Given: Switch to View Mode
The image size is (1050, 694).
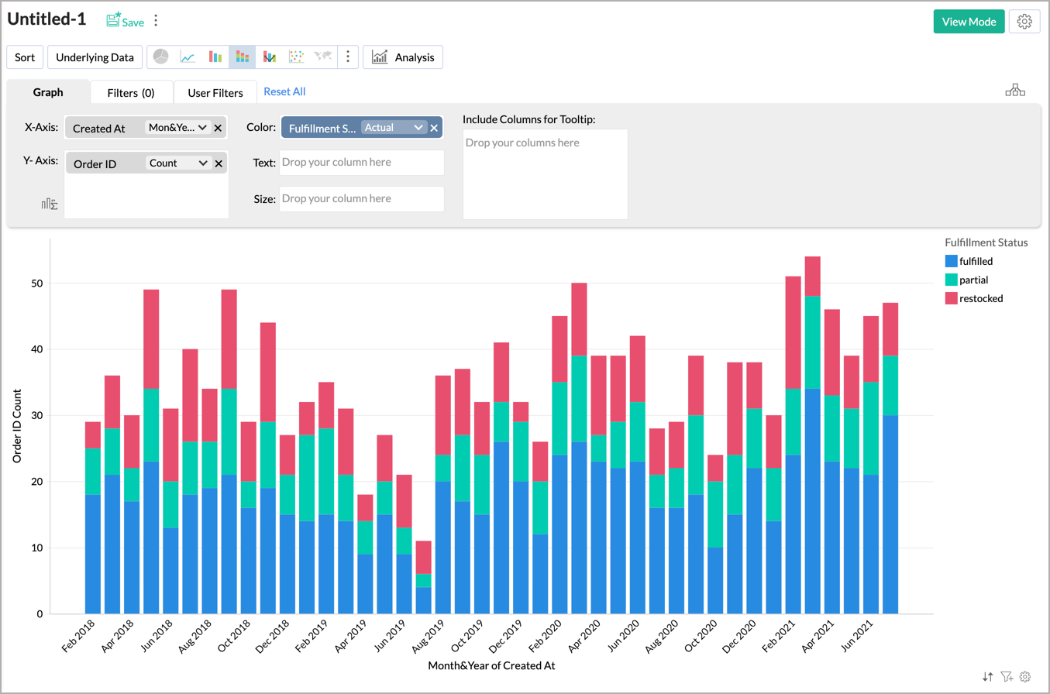Looking at the screenshot, I should coord(969,22).
